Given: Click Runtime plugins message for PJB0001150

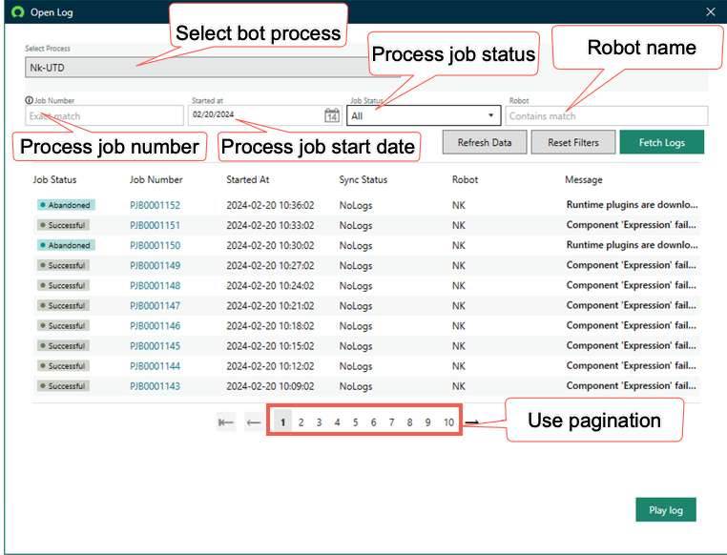Looking at the screenshot, I should (x=632, y=245).
